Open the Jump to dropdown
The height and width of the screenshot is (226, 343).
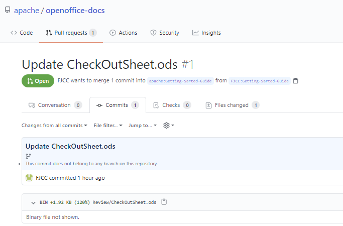coord(143,126)
